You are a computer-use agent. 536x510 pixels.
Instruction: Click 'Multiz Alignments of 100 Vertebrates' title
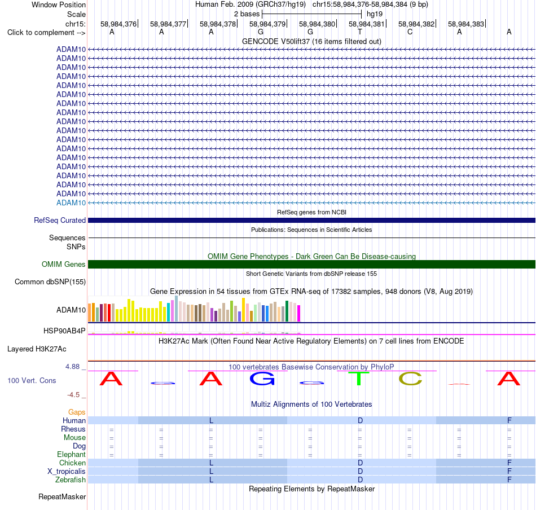click(x=311, y=405)
